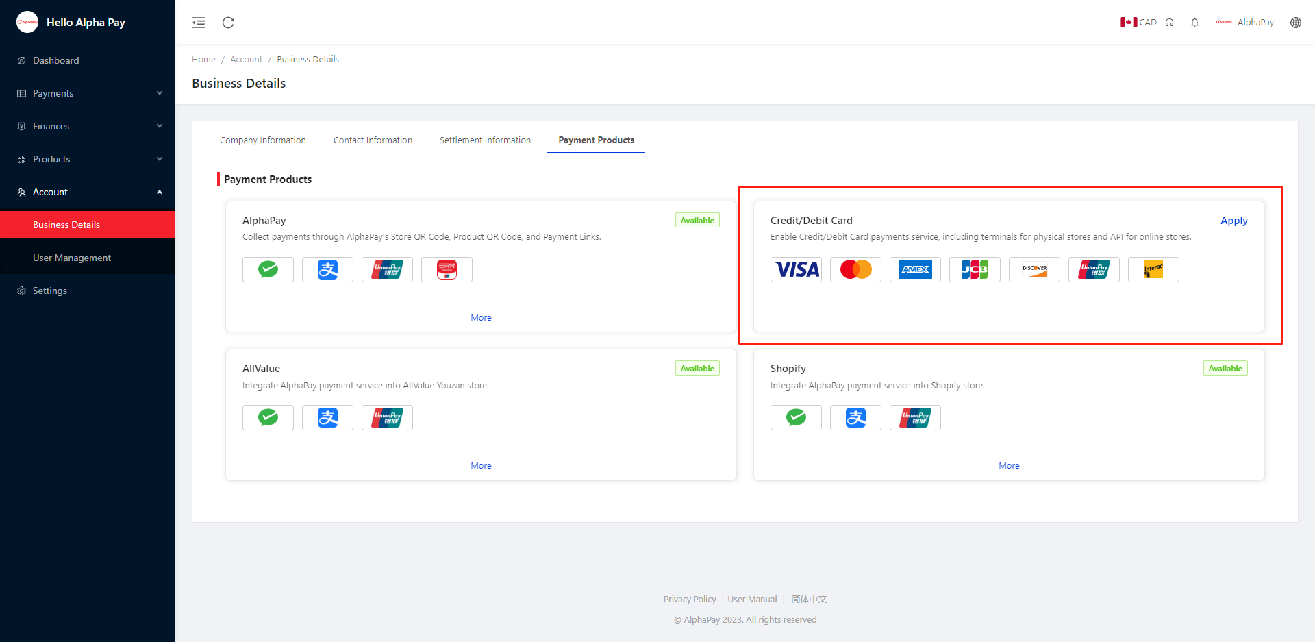The height and width of the screenshot is (642, 1315).
Task: Click the Available badge on AlphaPay card
Action: coord(697,221)
